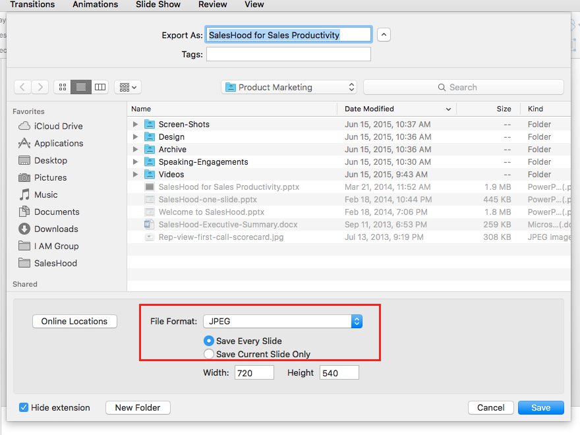Cancel the export dialog
Image resolution: width=580 pixels, height=435 pixels.
tap(491, 407)
